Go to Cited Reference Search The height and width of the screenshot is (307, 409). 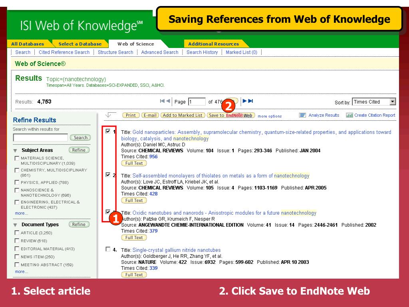64,52
